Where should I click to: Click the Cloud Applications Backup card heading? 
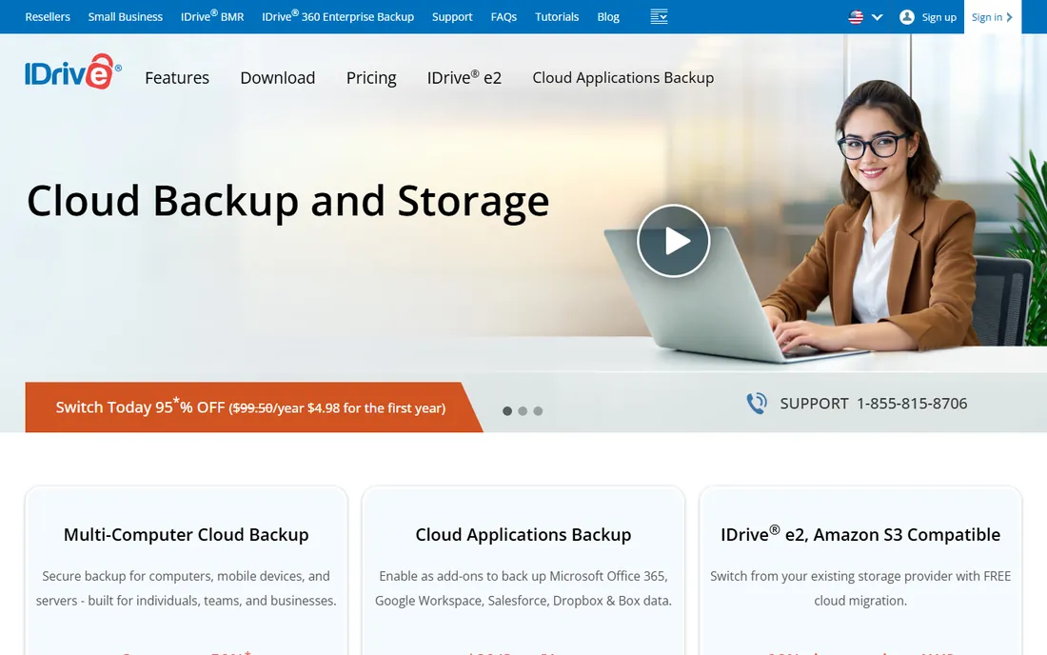tap(523, 535)
